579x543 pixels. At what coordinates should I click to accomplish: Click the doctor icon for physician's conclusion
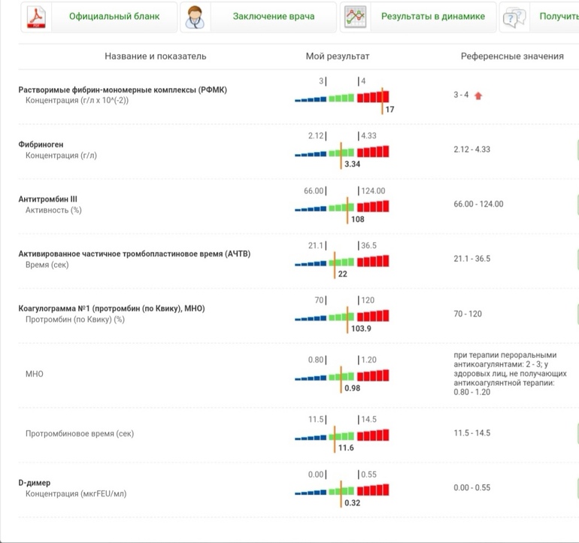pos(196,17)
